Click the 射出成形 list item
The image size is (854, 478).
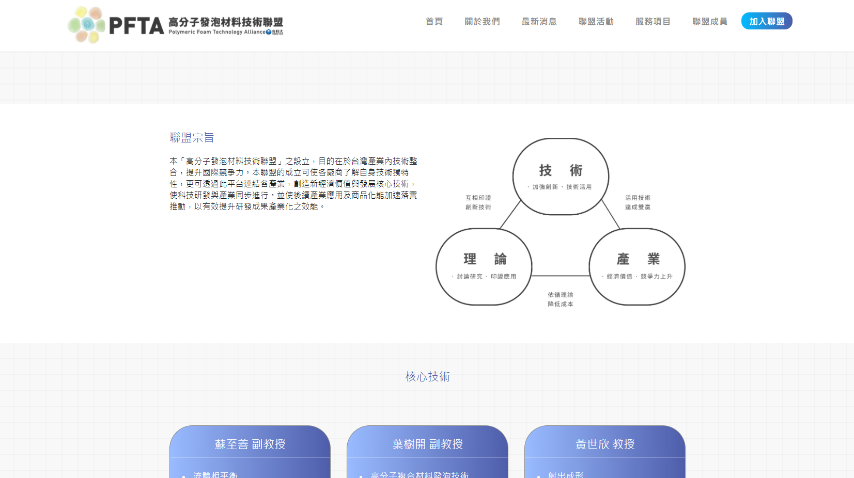(566, 474)
